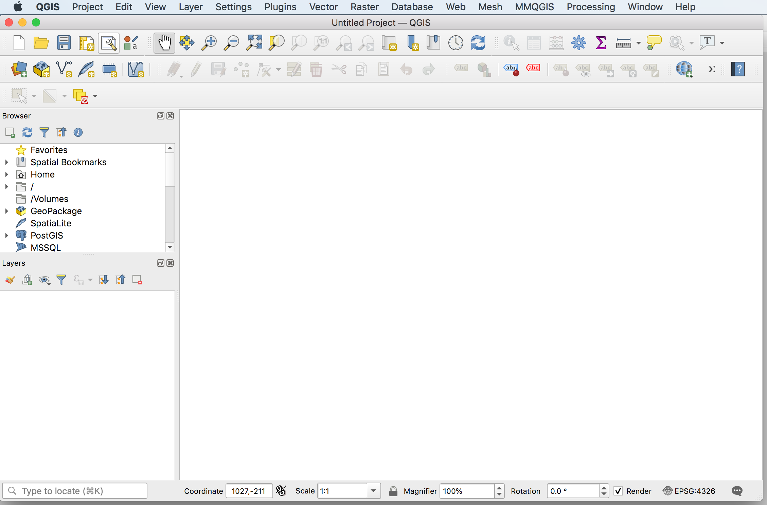Expand the PostGIS tree node
Image resolution: width=767 pixels, height=505 pixels.
[6, 236]
